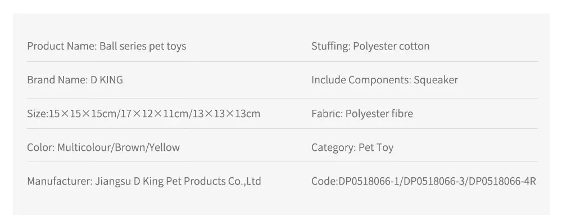Click Include Components Squeaker text

(384, 80)
